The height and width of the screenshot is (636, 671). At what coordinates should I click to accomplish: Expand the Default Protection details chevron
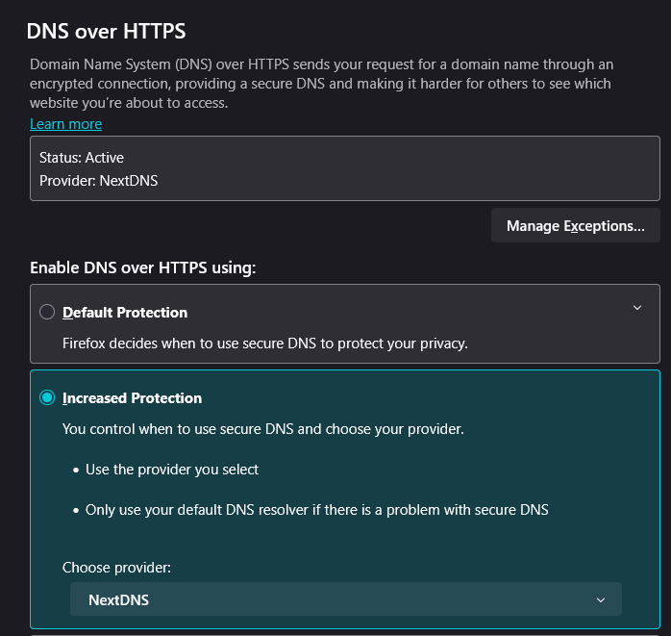coord(637,308)
